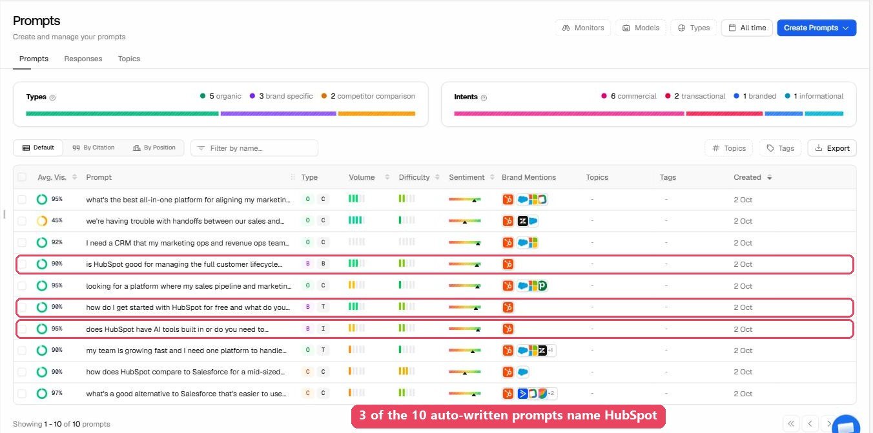
Task: Check the 'my team is growing' row checkbox
Action: click(x=23, y=351)
